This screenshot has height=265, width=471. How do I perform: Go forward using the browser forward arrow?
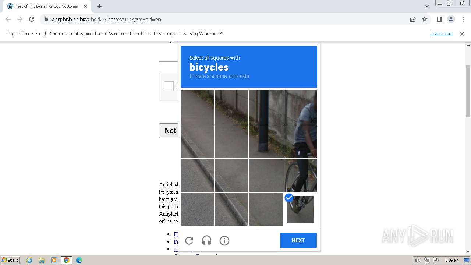[20, 19]
